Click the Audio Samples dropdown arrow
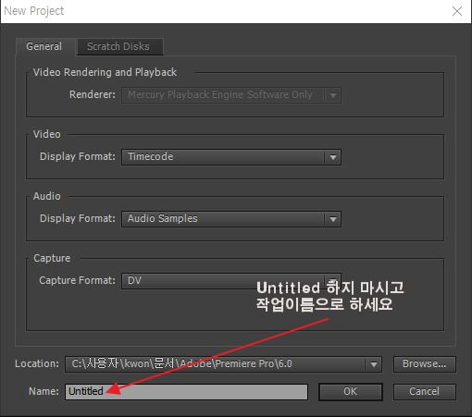Image resolution: width=472 pixels, height=417 pixels. coord(333,219)
